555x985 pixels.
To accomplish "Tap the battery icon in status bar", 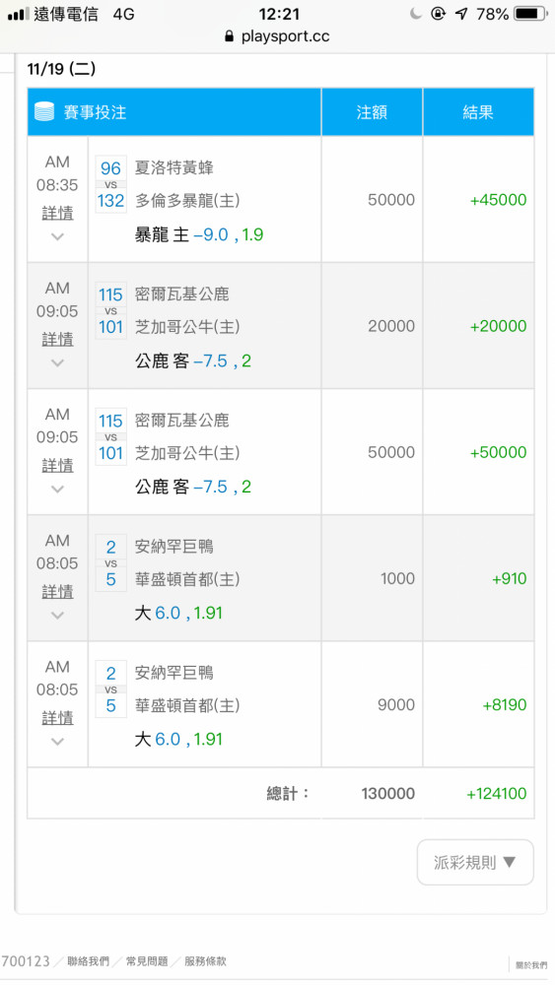I will click(529, 13).
